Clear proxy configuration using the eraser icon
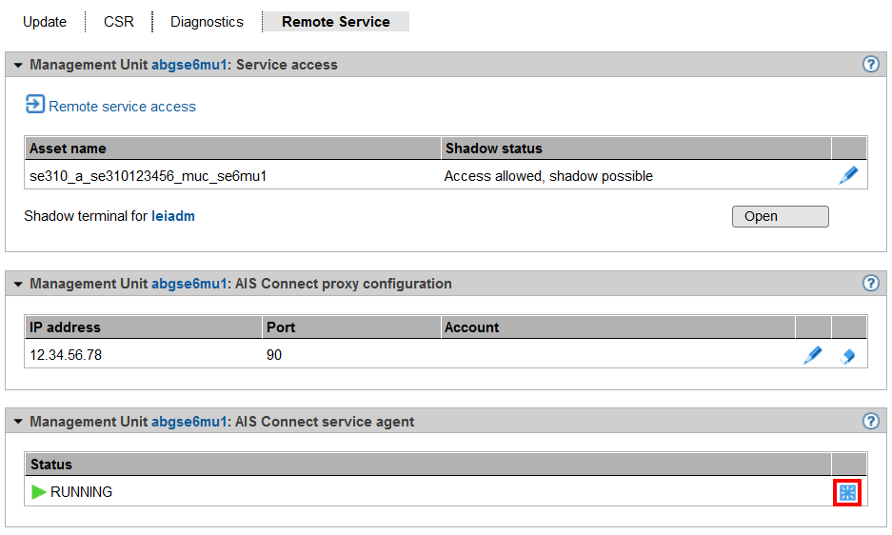 coord(848,355)
